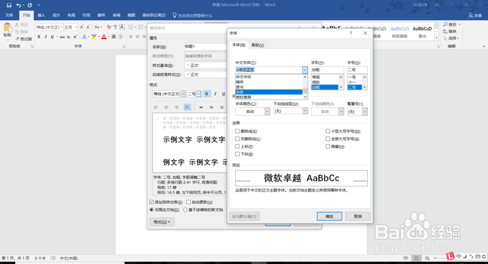Click the text highlight color pen icon
488x264 pixels.
94,37
